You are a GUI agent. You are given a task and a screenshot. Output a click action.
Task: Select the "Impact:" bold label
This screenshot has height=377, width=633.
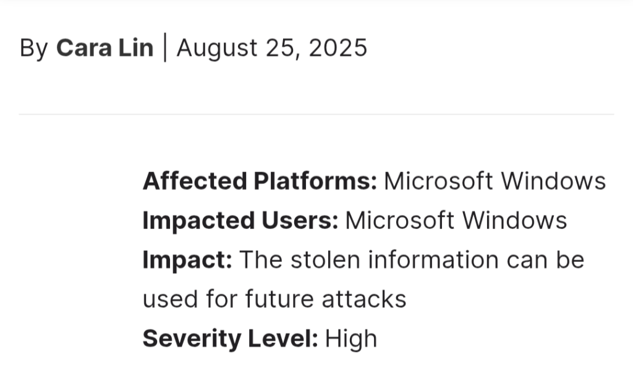click(188, 259)
